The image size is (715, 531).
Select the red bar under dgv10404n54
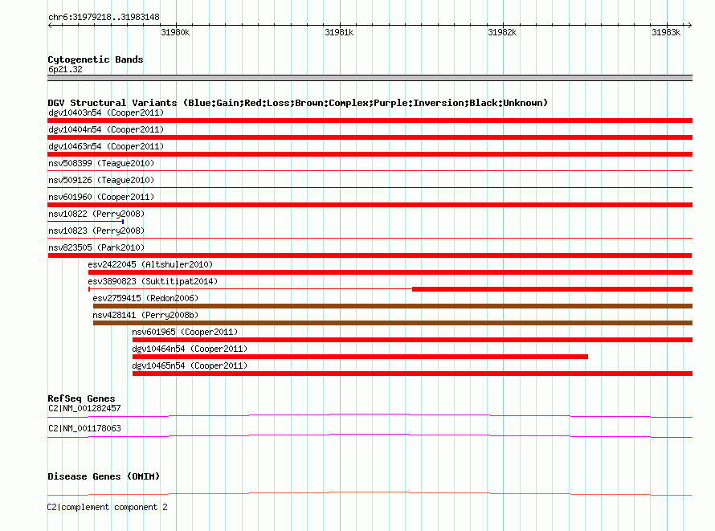370,137
